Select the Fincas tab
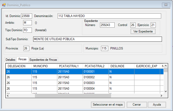Image resolution: width=173 pixels, height=111 pixels. [22, 59]
